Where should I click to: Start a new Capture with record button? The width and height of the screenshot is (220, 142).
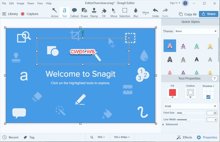pyautogui.click(x=29, y=14)
